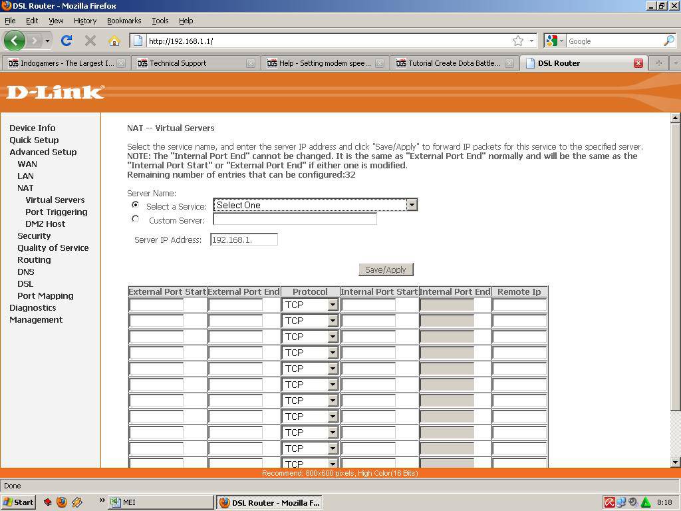
Task: Click the page scrollbar up arrow
Action: coord(675,118)
